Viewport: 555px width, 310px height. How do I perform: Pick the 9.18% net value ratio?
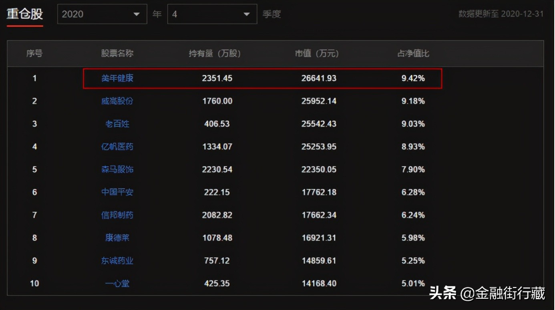(413, 101)
